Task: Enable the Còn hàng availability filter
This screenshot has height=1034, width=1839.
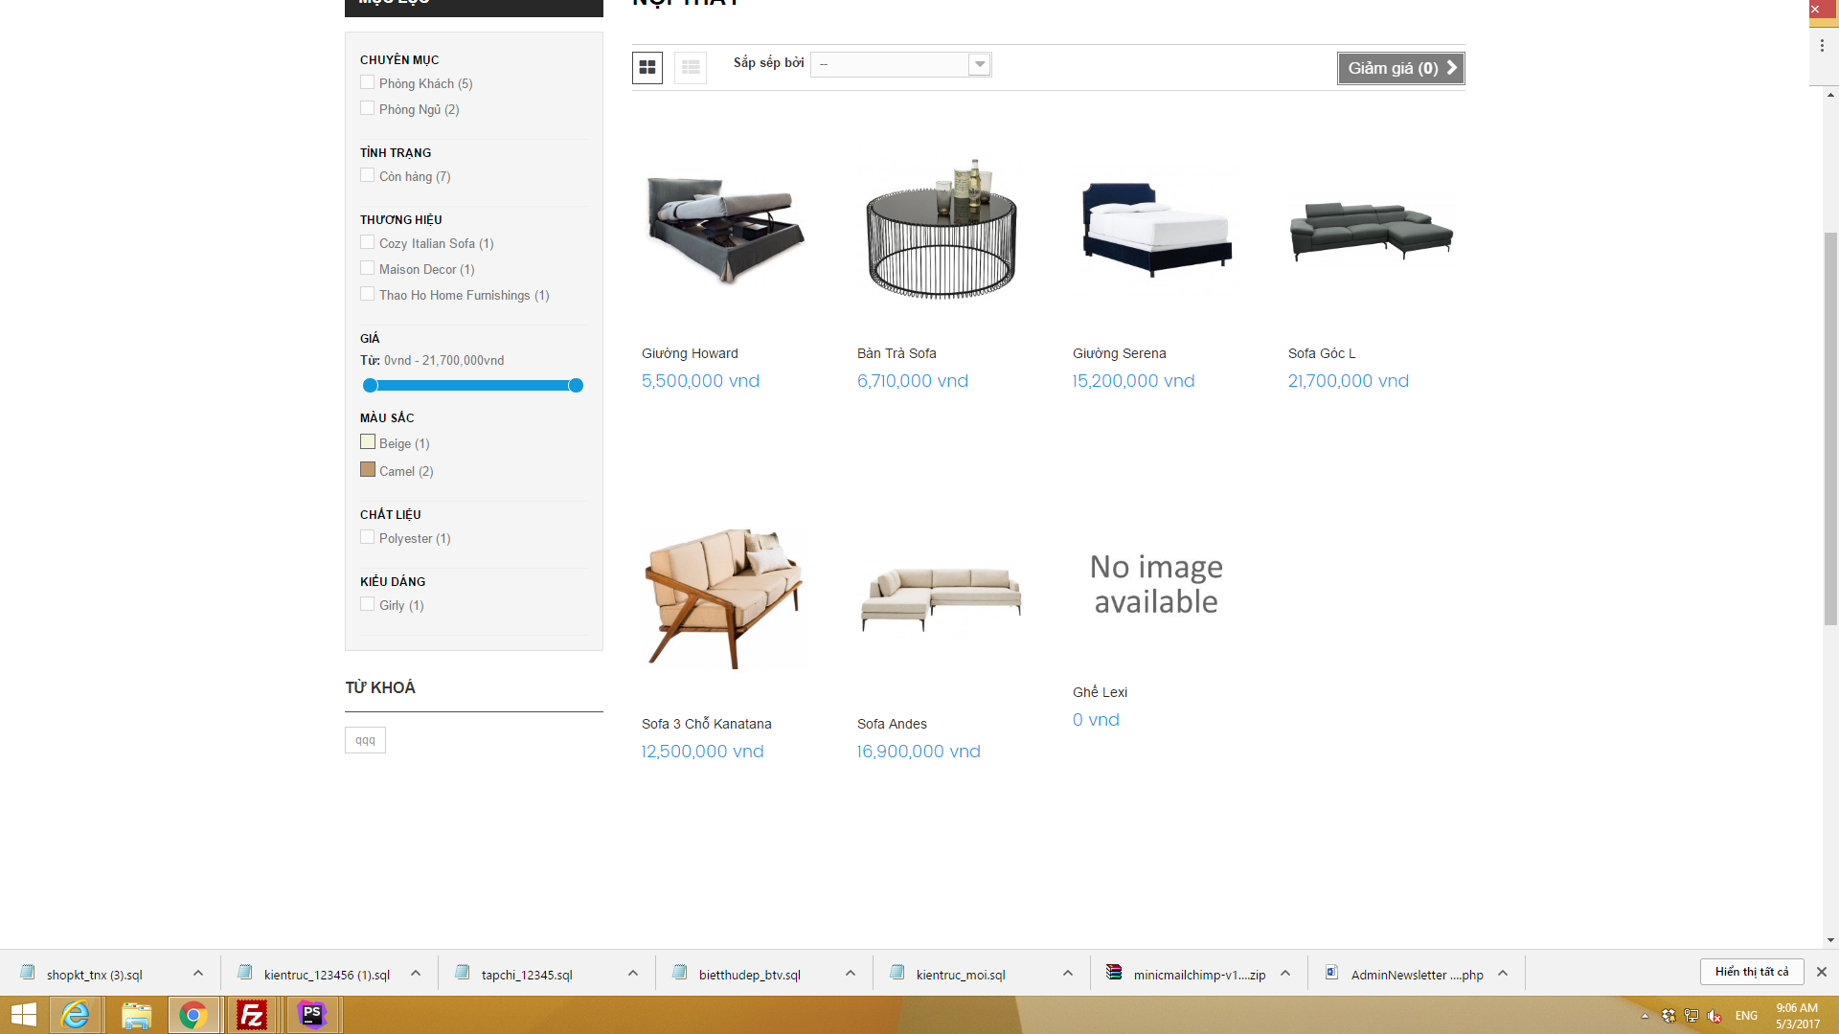Action: (368, 176)
